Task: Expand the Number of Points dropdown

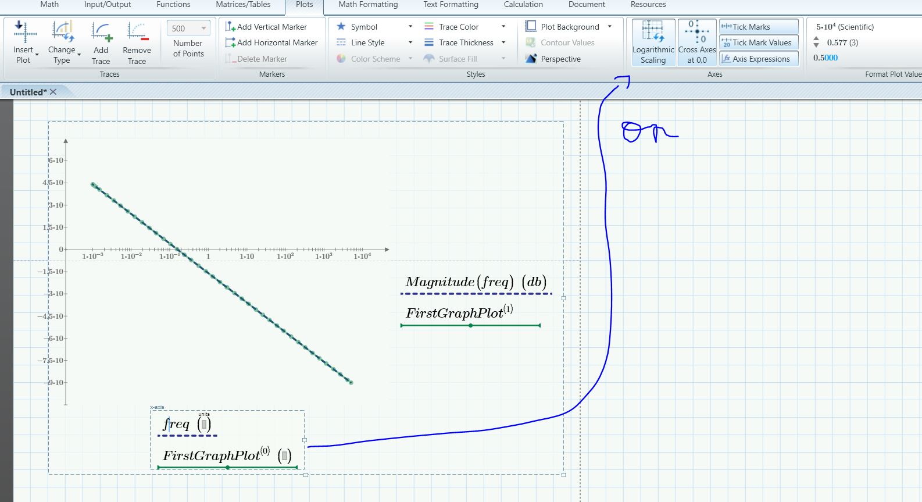Action: [x=203, y=28]
